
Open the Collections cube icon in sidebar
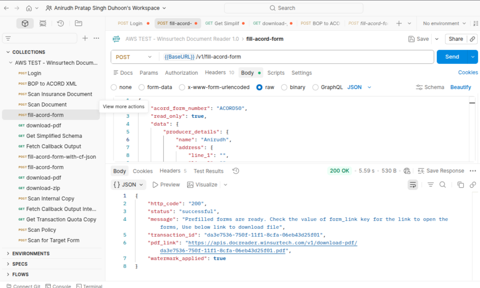point(25,23)
